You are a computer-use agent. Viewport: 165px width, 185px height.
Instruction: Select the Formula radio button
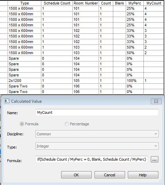point(22,124)
